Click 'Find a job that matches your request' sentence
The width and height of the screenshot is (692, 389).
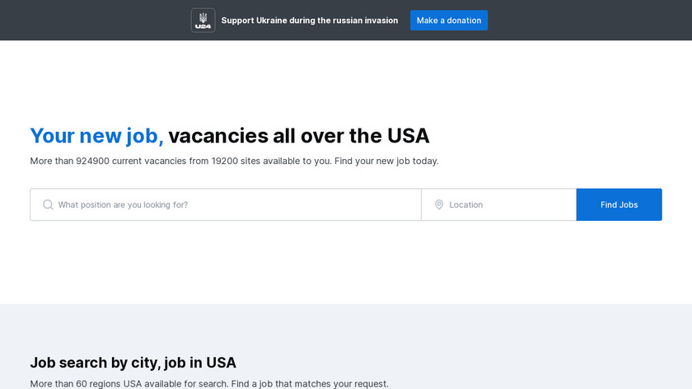[x=310, y=384]
